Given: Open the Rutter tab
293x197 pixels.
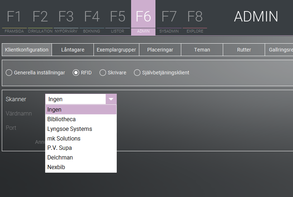Looking at the screenshot, I should click(x=244, y=50).
